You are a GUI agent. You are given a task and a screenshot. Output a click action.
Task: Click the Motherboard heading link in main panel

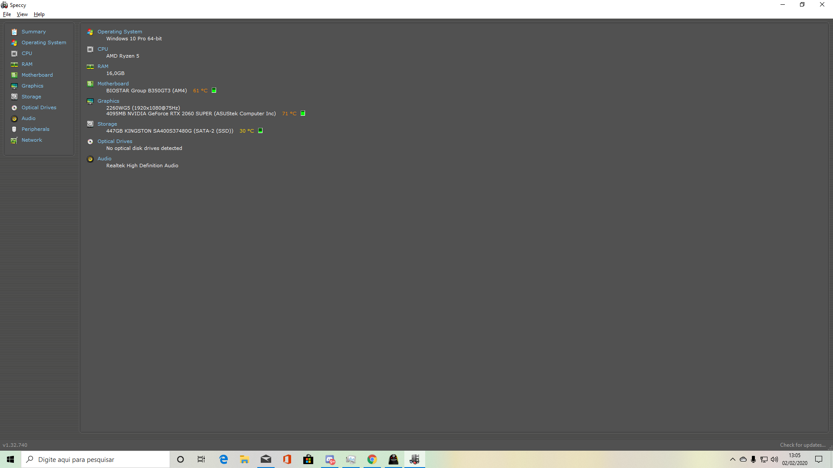pos(113,84)
